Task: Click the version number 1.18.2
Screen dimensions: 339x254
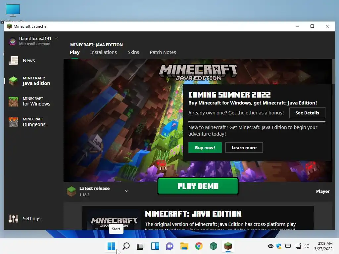Action: click(x=84, y=195)
